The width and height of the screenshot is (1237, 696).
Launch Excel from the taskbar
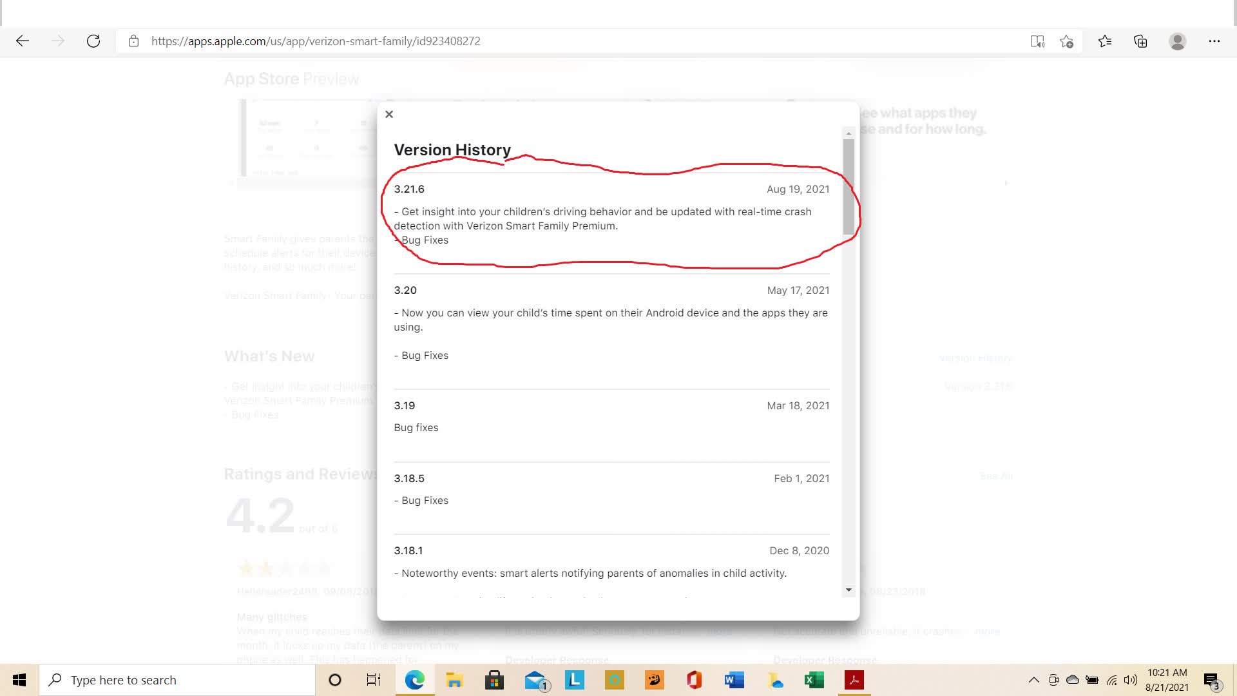pos(814,680)
